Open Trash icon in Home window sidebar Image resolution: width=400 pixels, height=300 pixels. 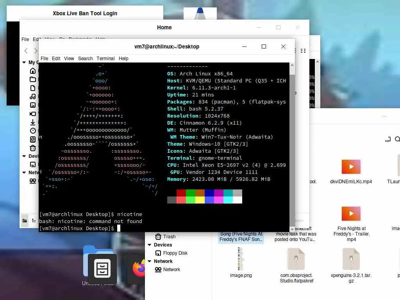point(33,148)
